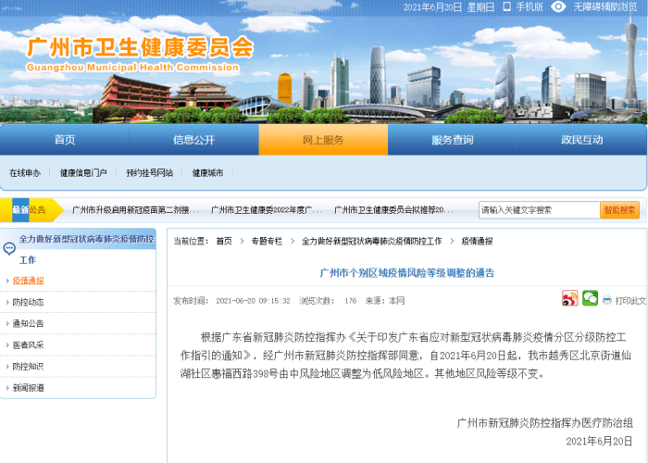Open the 首页 navigation tab
The image size is (648, 463).
coord(65,140)
